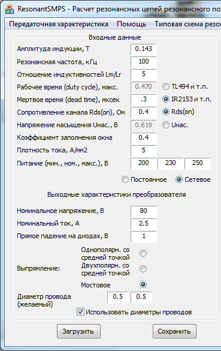Image resolution: width=221 pixels, height=351 pixels.
Task: Select Однополярн. со средней точкой rectification
Action: click(x=143, y=253)
